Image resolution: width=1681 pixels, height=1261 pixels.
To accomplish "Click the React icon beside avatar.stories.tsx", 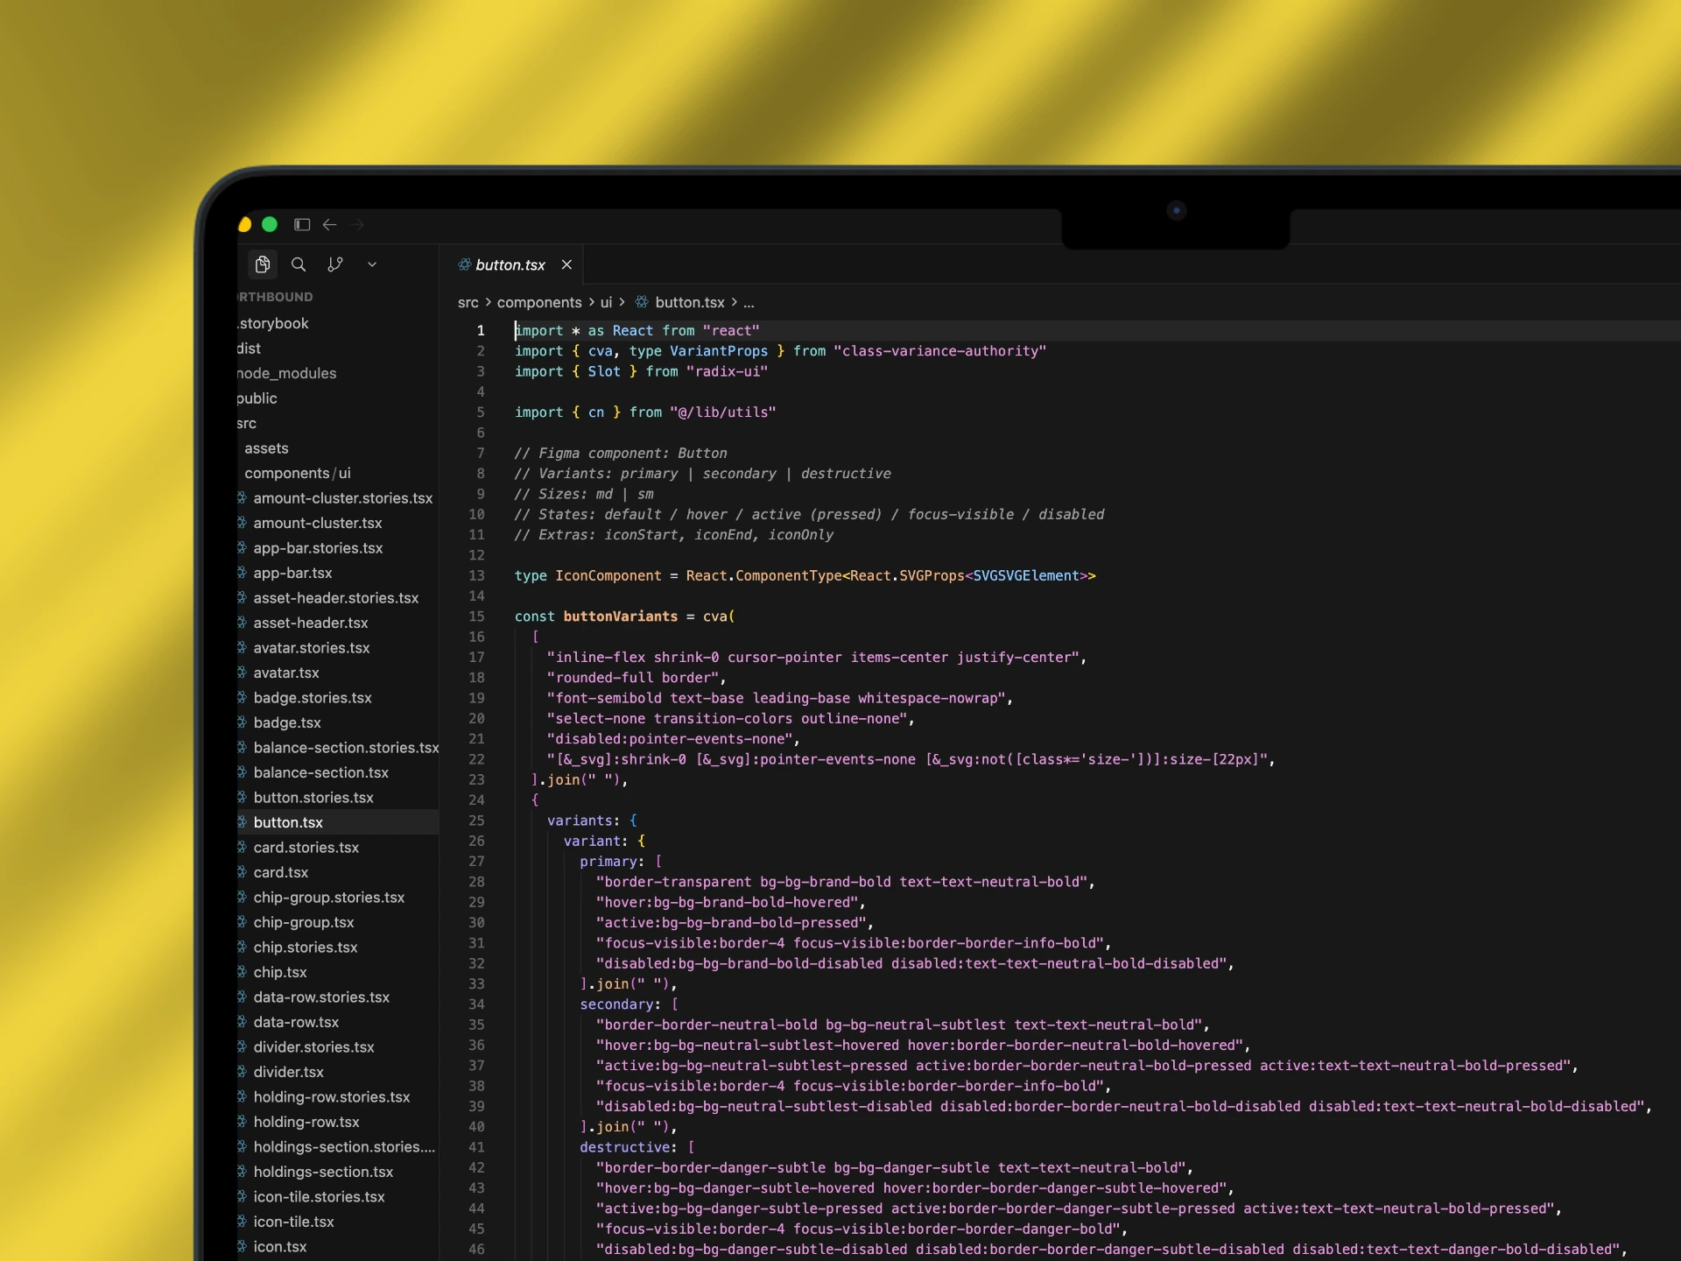I will coord(242,647).
